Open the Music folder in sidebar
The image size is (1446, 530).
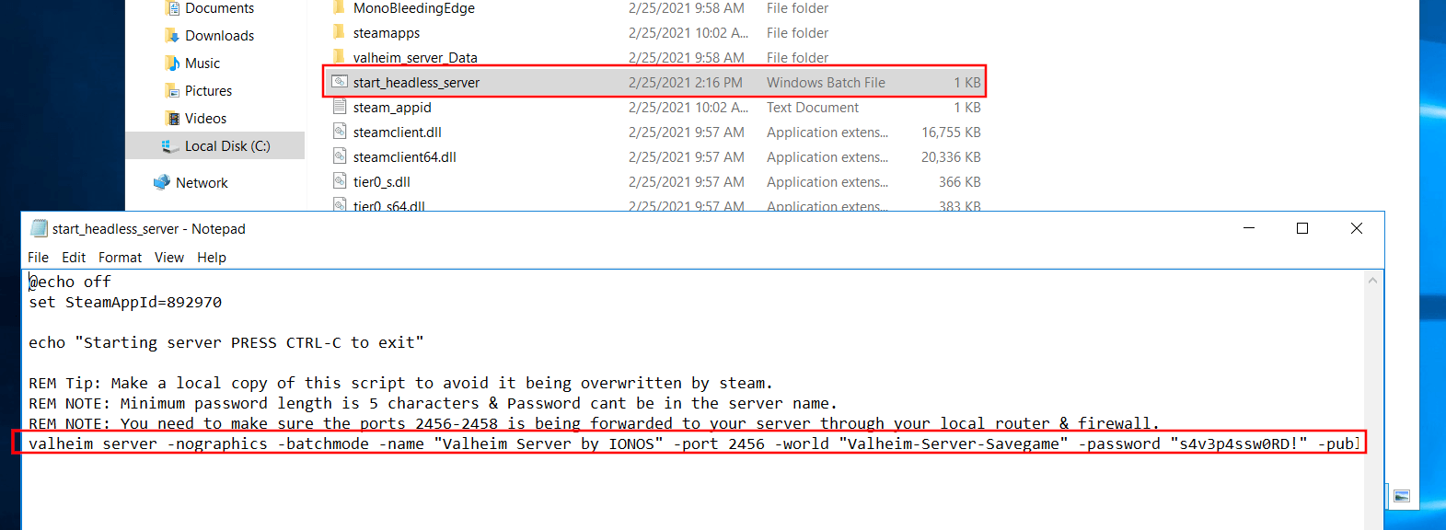click(x=202, y=63)
